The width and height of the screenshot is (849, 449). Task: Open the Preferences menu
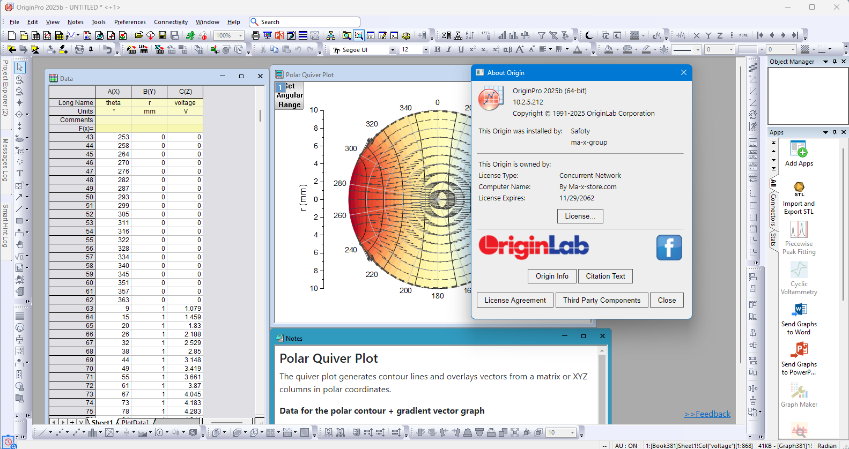130,22
